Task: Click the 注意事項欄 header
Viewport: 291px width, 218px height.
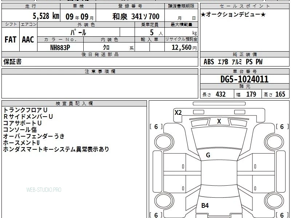Action: point(100,71)
